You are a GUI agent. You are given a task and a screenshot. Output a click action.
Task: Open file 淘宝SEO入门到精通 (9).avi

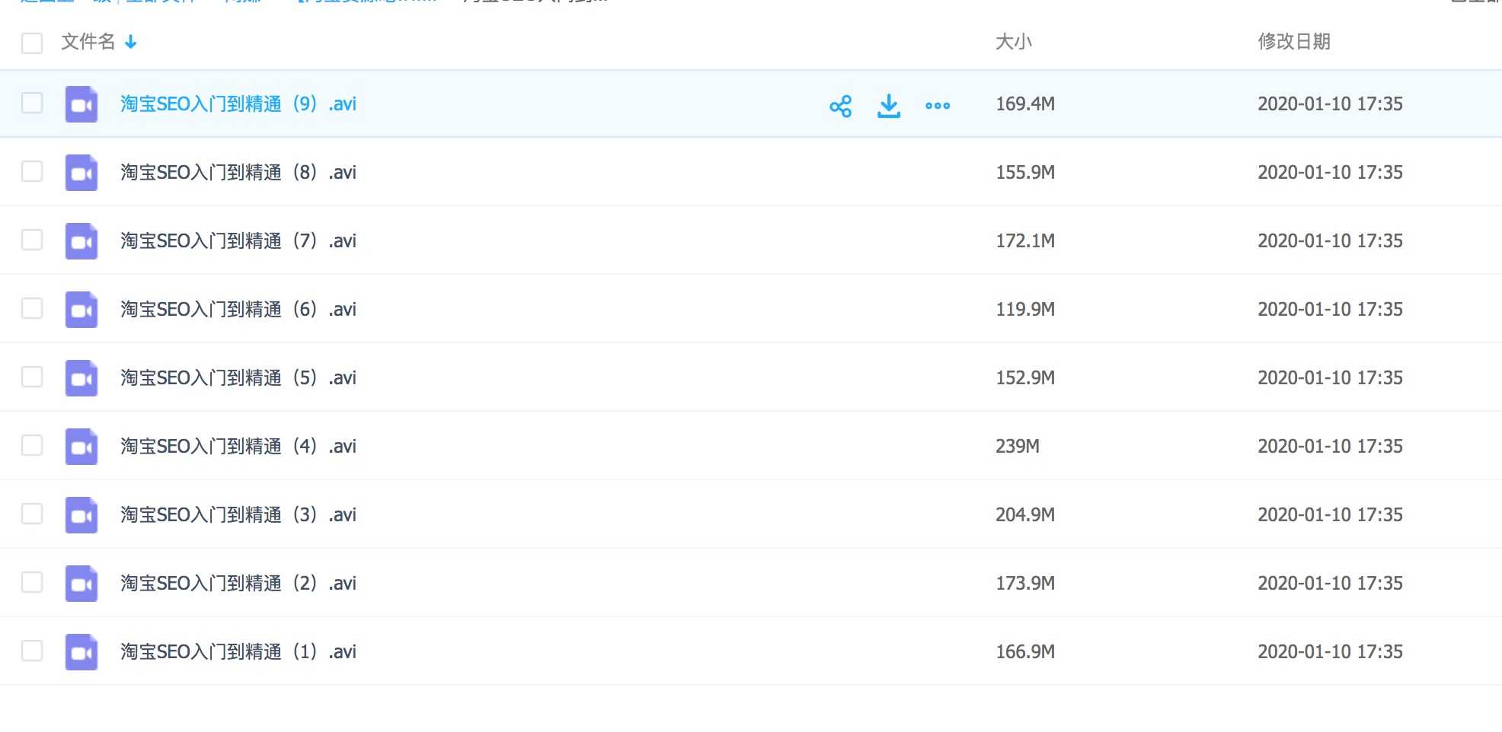[x=238, y=104]
